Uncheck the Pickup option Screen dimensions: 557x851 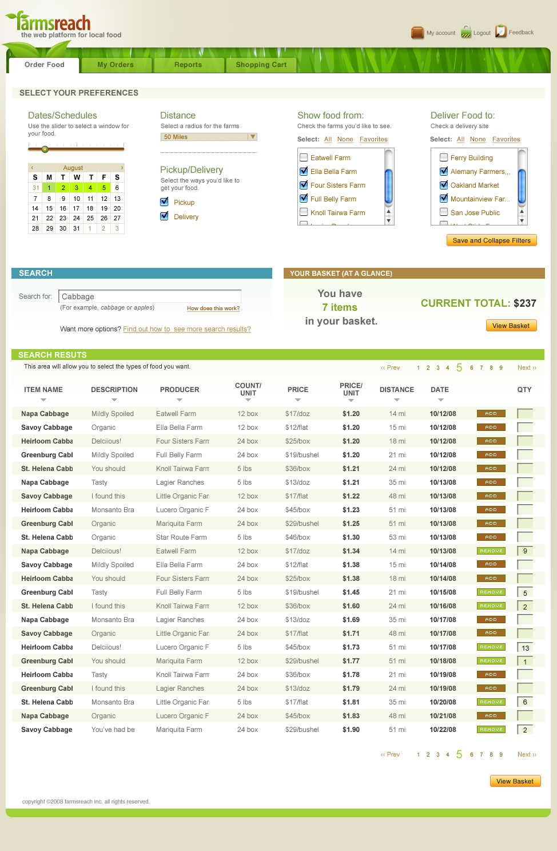click(164, 202)
